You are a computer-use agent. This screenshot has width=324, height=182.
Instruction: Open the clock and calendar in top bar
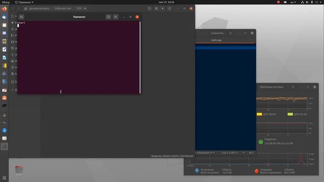point(167,2)
